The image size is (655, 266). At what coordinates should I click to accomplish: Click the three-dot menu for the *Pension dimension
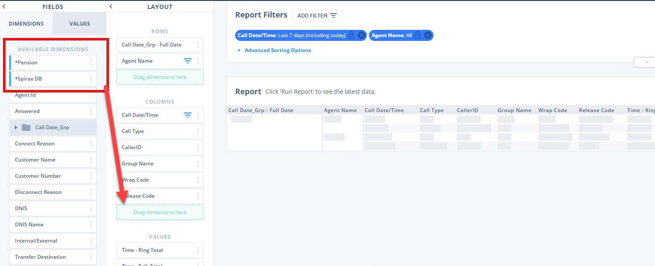[91, 62]
